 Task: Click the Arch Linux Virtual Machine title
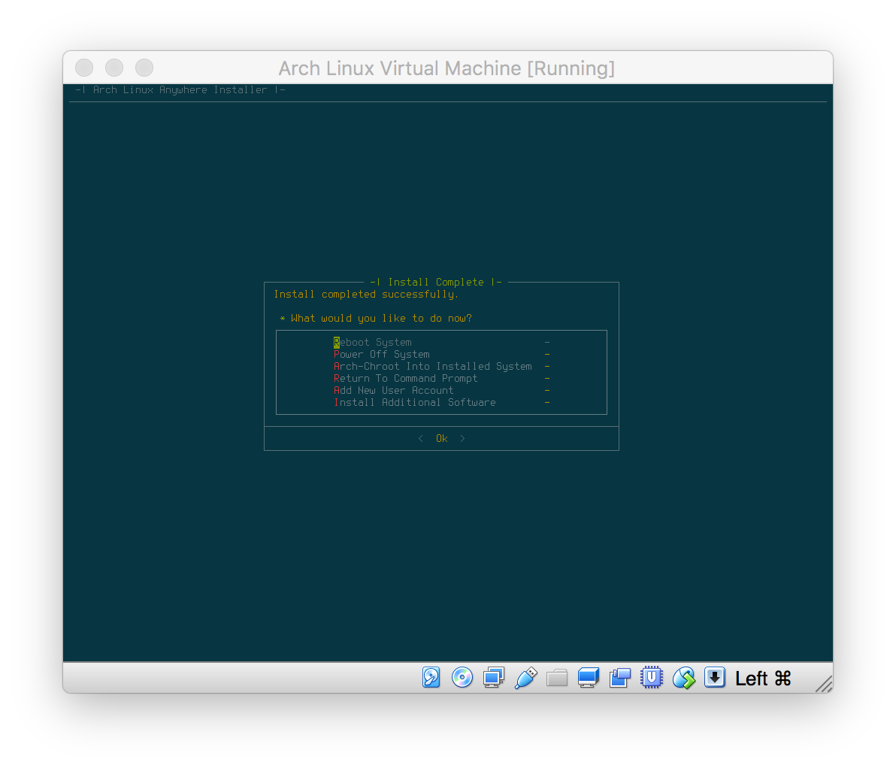click(446, 68)
